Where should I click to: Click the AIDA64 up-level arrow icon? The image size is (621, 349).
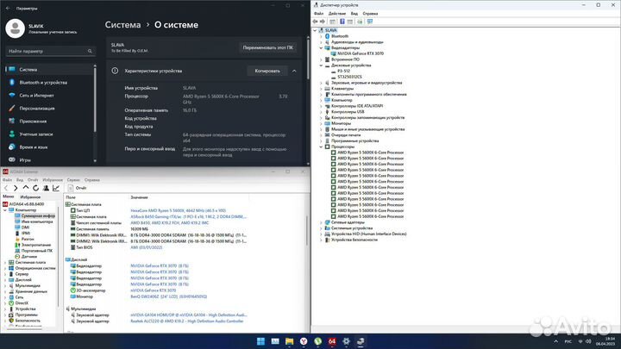[x=26, y=188]
